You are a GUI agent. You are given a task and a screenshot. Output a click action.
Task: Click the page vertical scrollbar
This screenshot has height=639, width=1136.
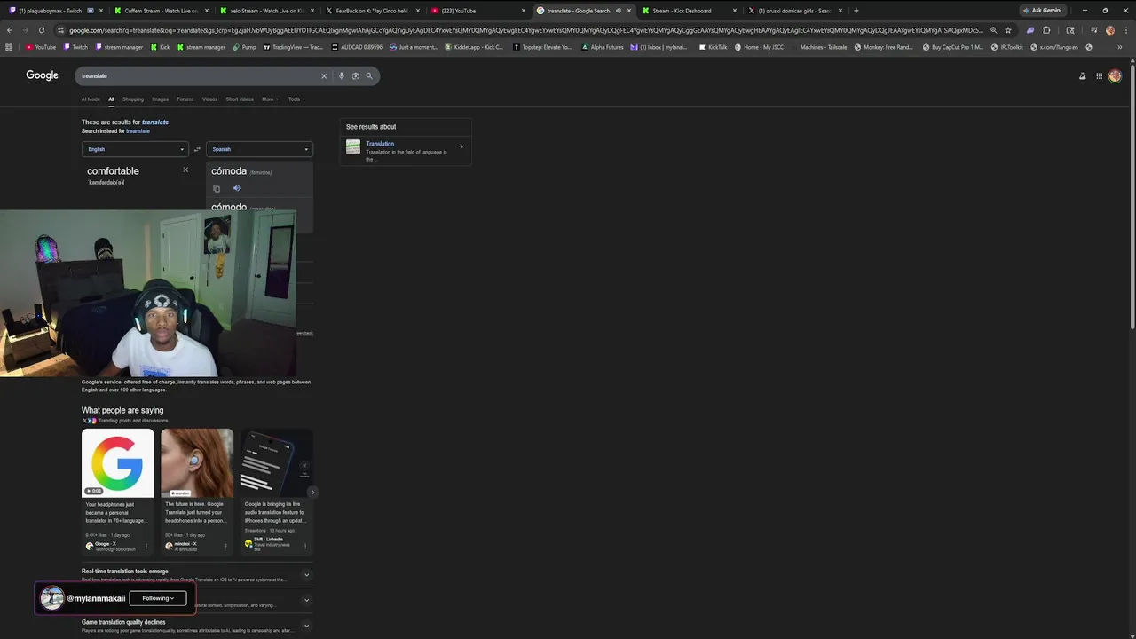click(x=1132, y=195)
